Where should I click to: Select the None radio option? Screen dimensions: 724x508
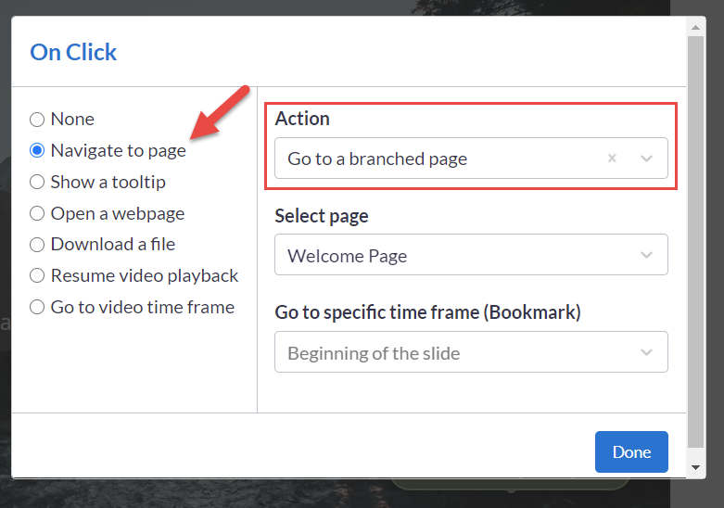37,120
